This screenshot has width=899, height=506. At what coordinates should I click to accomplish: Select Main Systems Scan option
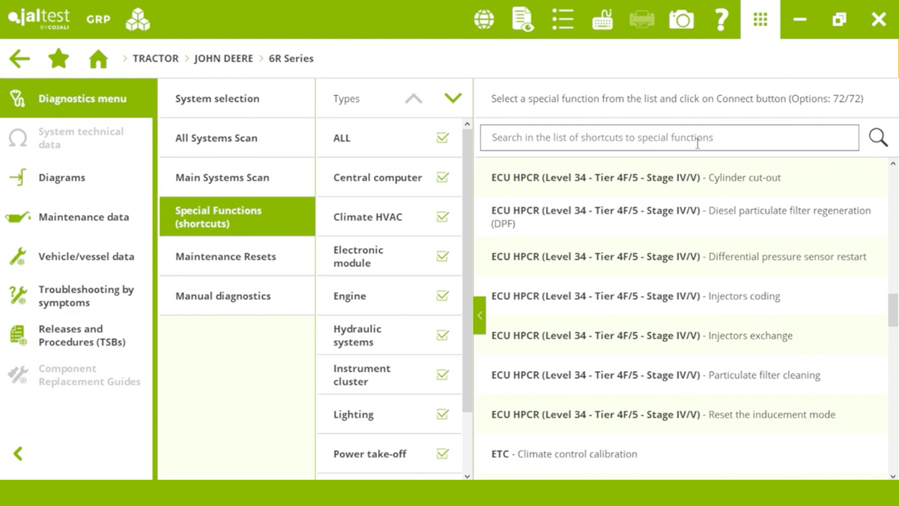click(x=222, y=178)
